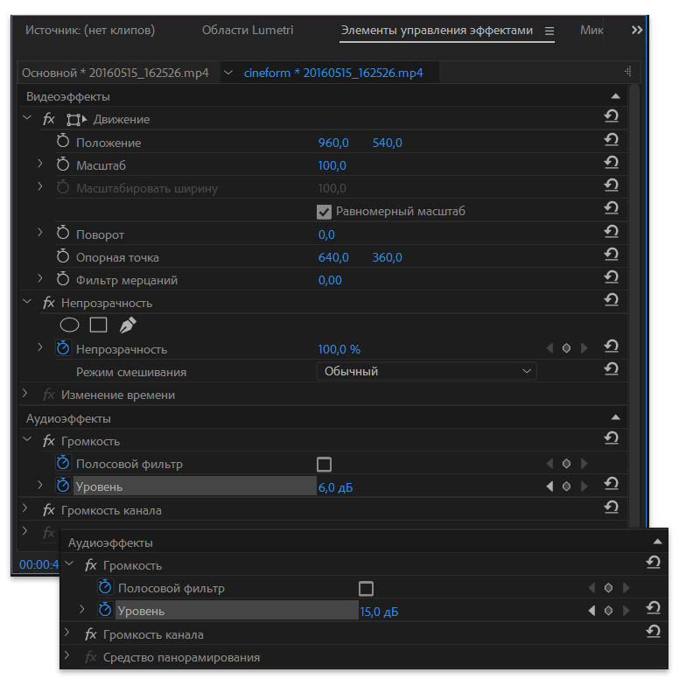Expand the Фильтр мерцаний parameter

pyautogui.click(x=40, y=278)
